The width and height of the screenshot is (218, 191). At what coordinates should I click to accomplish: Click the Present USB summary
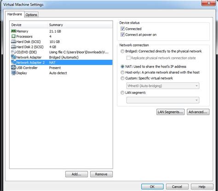click(55, 68)
